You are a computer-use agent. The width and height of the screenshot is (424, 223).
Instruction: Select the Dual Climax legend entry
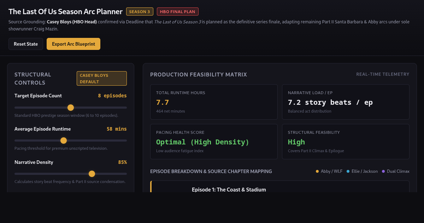pos(395,171)
